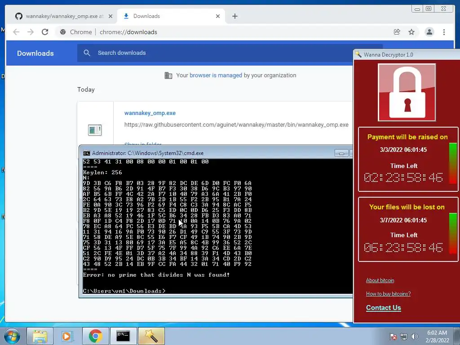Click the cmd.exe title bar icon
Screen dimensions: 460x345
(87, 153)
